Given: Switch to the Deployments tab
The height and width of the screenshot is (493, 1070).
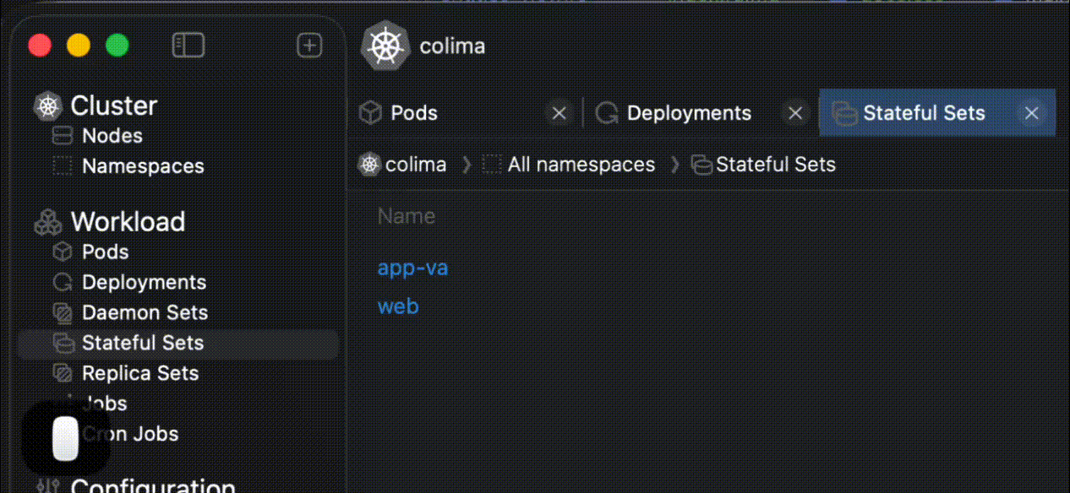Looking at the screenshot, I should [688, 113].
